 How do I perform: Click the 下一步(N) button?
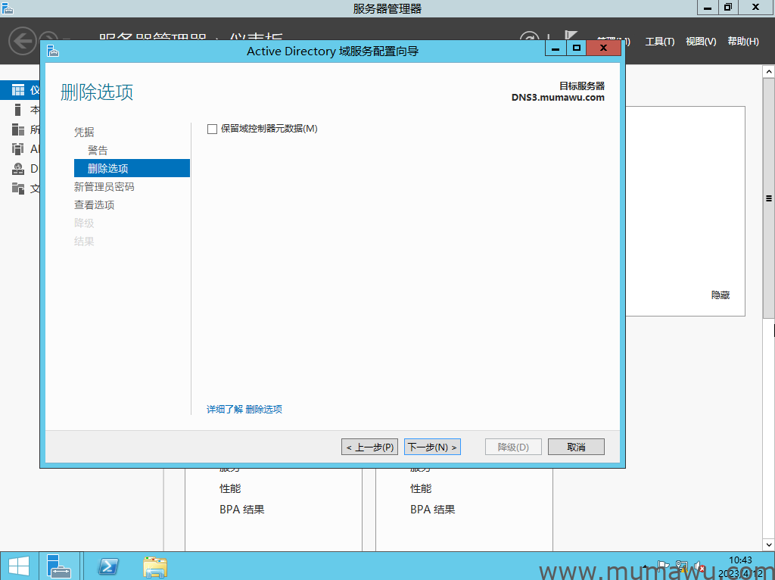pyautogui.click(x=432, y=447)
